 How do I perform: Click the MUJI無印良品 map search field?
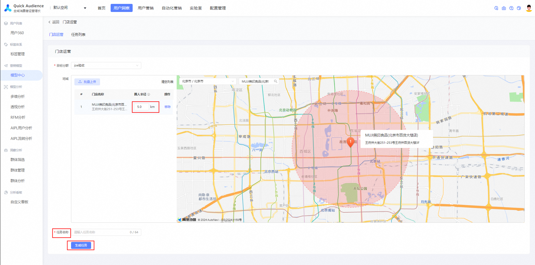pos(259,81)
